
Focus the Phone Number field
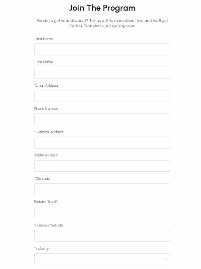click(102, 119)
